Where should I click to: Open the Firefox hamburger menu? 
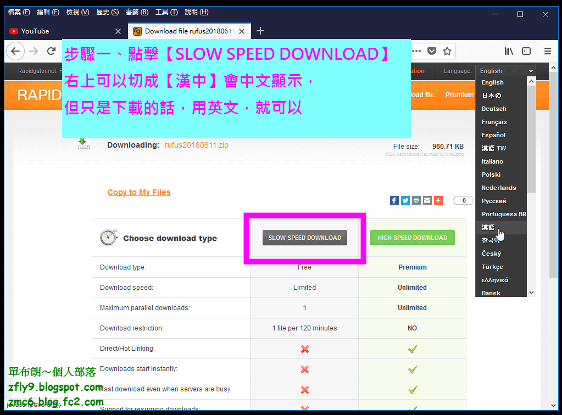tap(547, 51)
